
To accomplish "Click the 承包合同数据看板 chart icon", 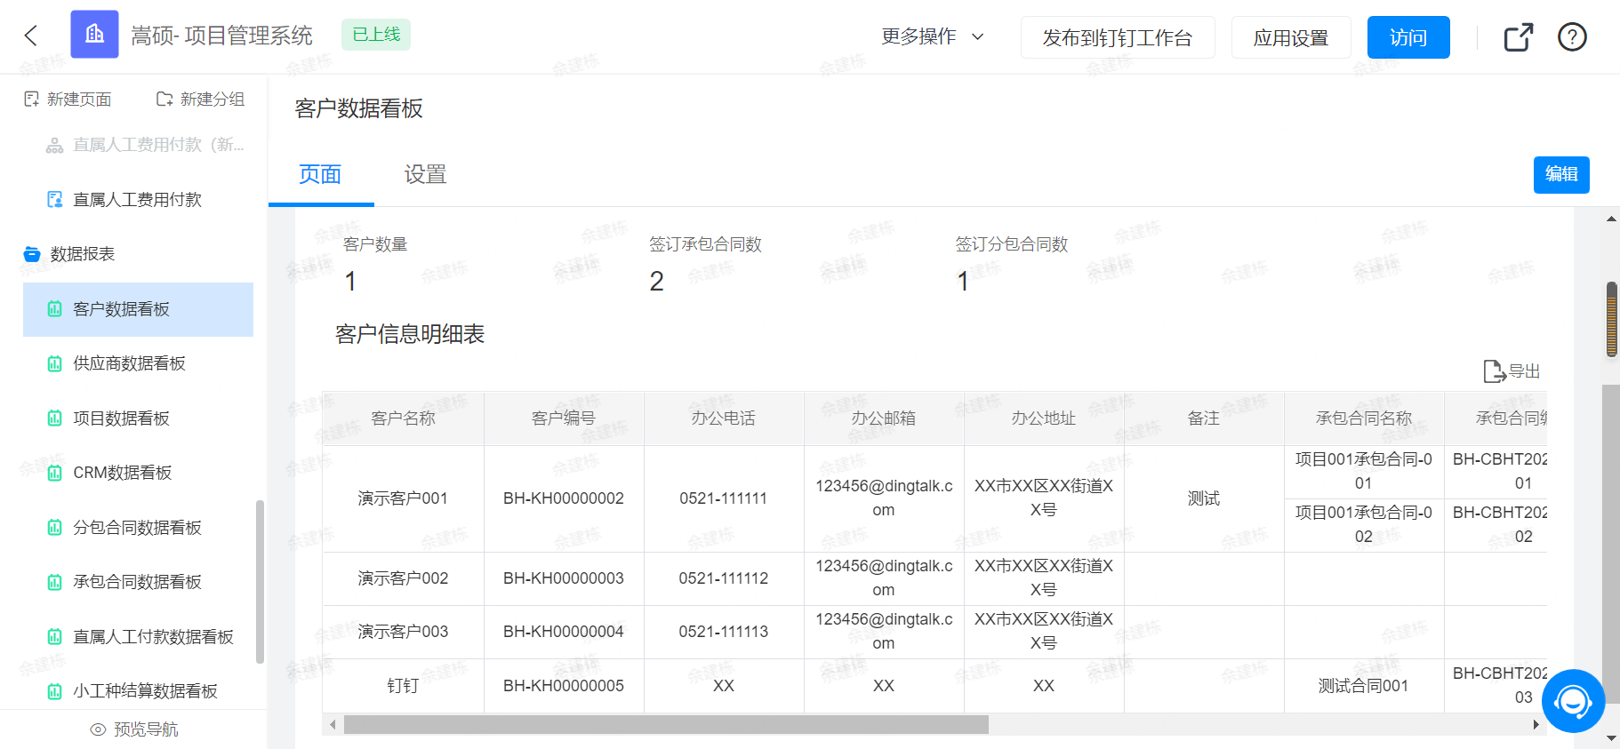I will click(55, 582).
